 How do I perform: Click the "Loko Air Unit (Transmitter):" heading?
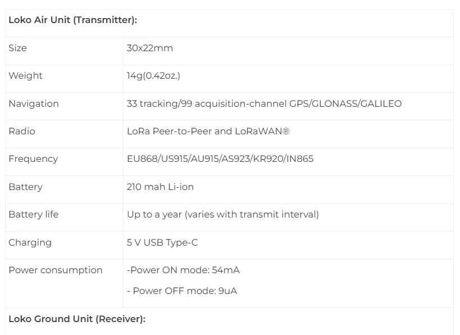click(73, 20)
